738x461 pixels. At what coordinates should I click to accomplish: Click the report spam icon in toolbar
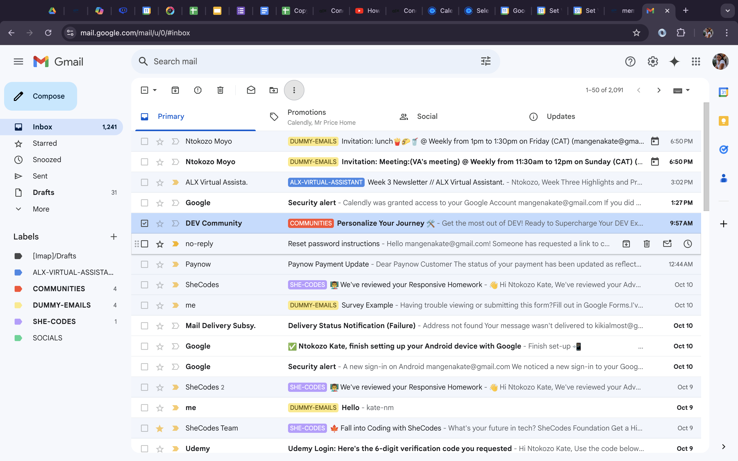pos(197,90)
